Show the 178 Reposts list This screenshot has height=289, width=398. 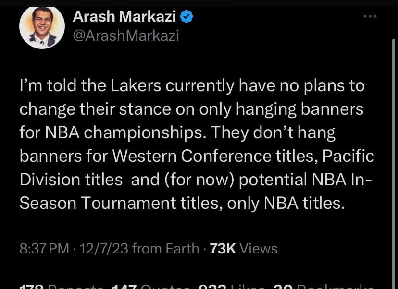(61, 286)
